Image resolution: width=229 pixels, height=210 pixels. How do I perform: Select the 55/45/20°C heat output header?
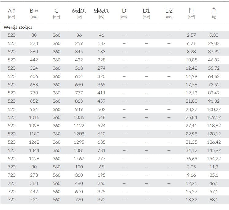coord(101,11)
